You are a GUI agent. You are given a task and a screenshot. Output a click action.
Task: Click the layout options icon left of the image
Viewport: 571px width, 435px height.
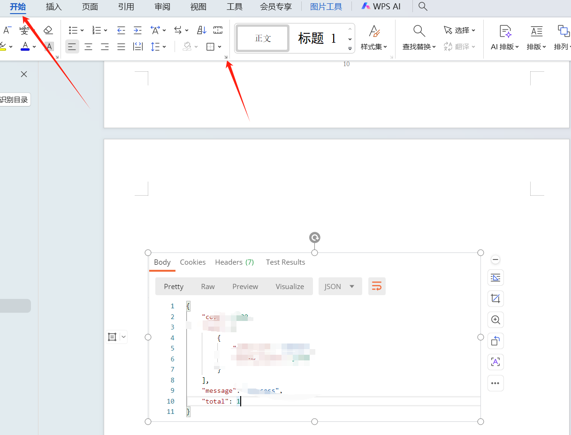pyautogui.click(x=112, y=336)
